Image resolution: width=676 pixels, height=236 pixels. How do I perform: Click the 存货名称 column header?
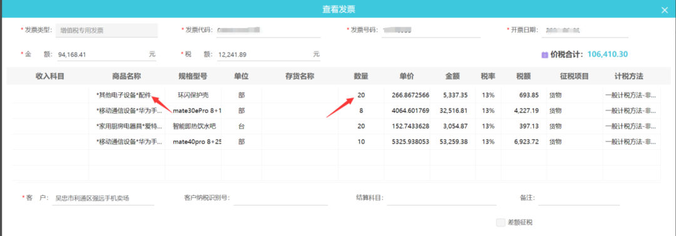(x=300, y=77)
